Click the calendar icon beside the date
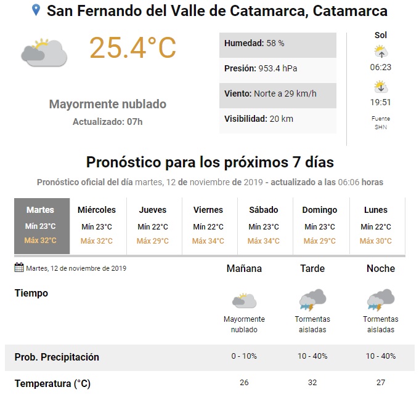 tap(18, 268)
